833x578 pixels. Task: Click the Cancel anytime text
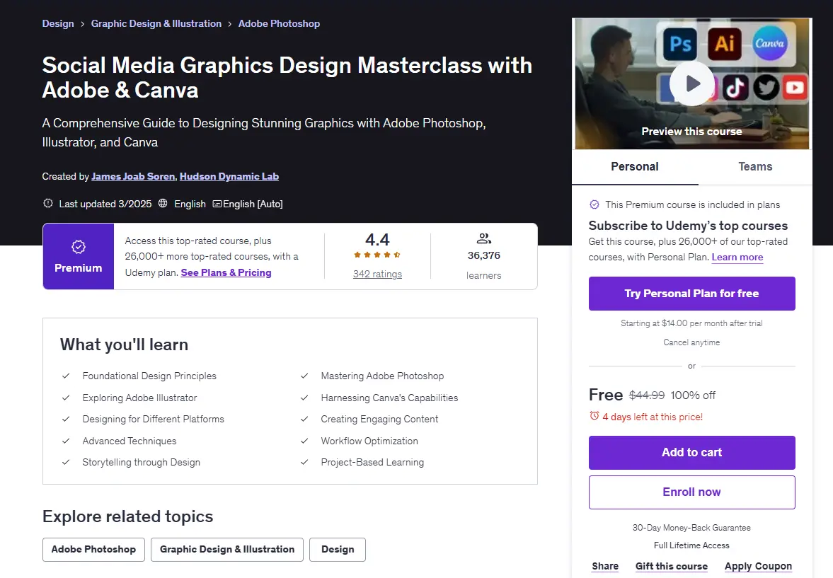pos(691,342)
